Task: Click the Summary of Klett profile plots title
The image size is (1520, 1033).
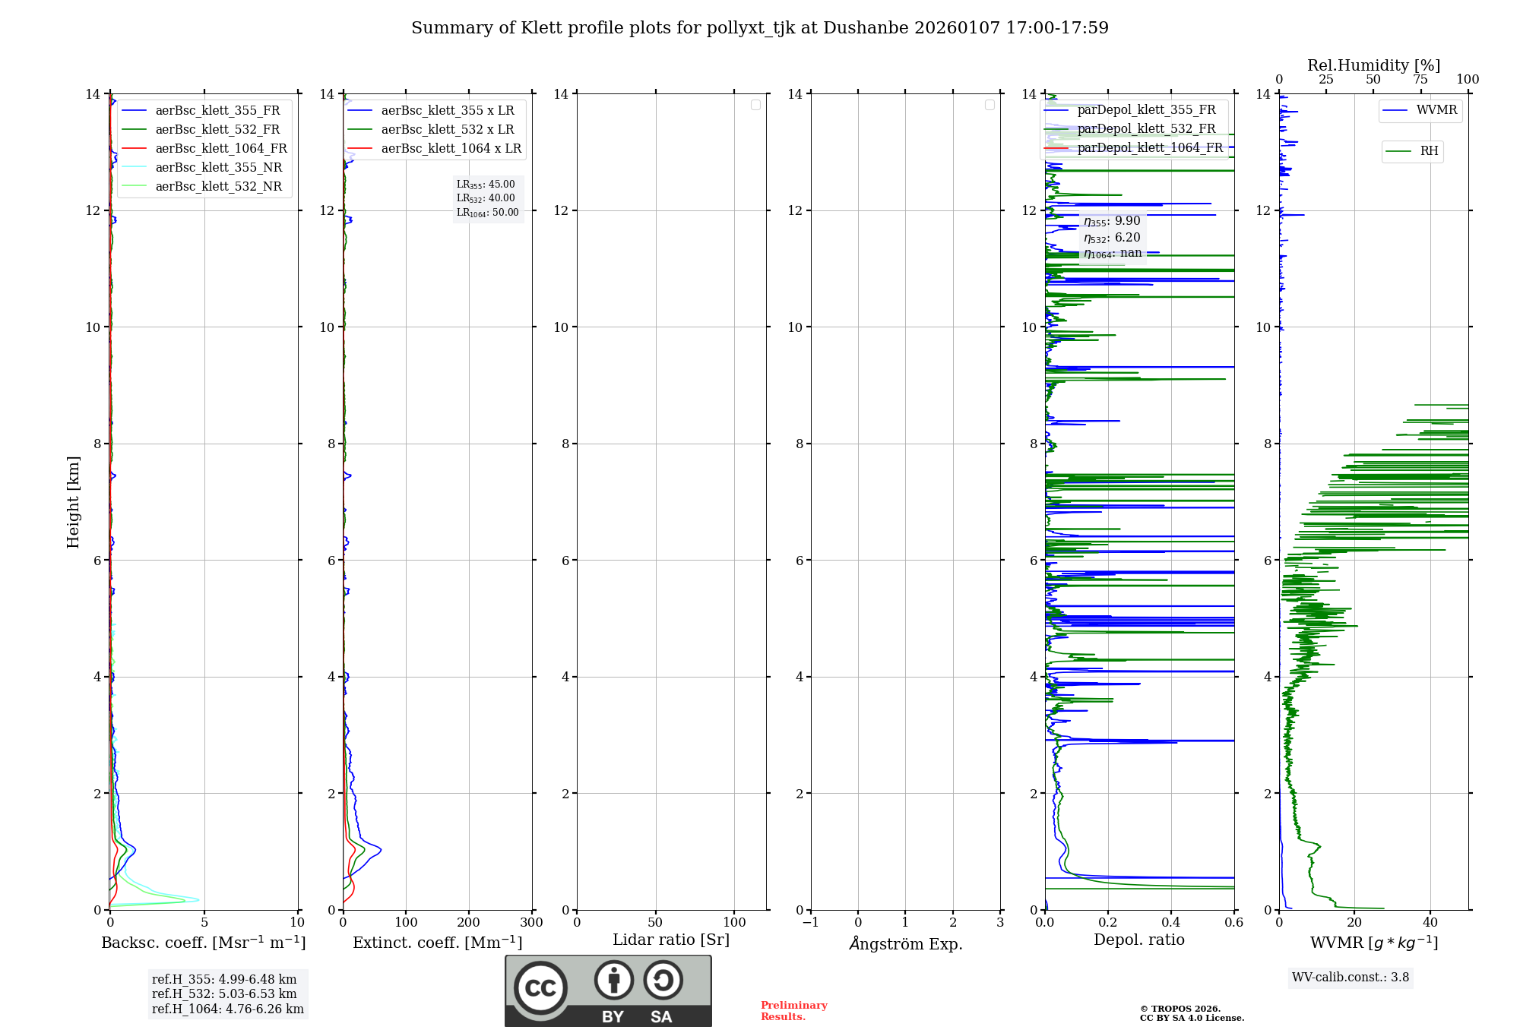Action: click(x=759, y=28)
